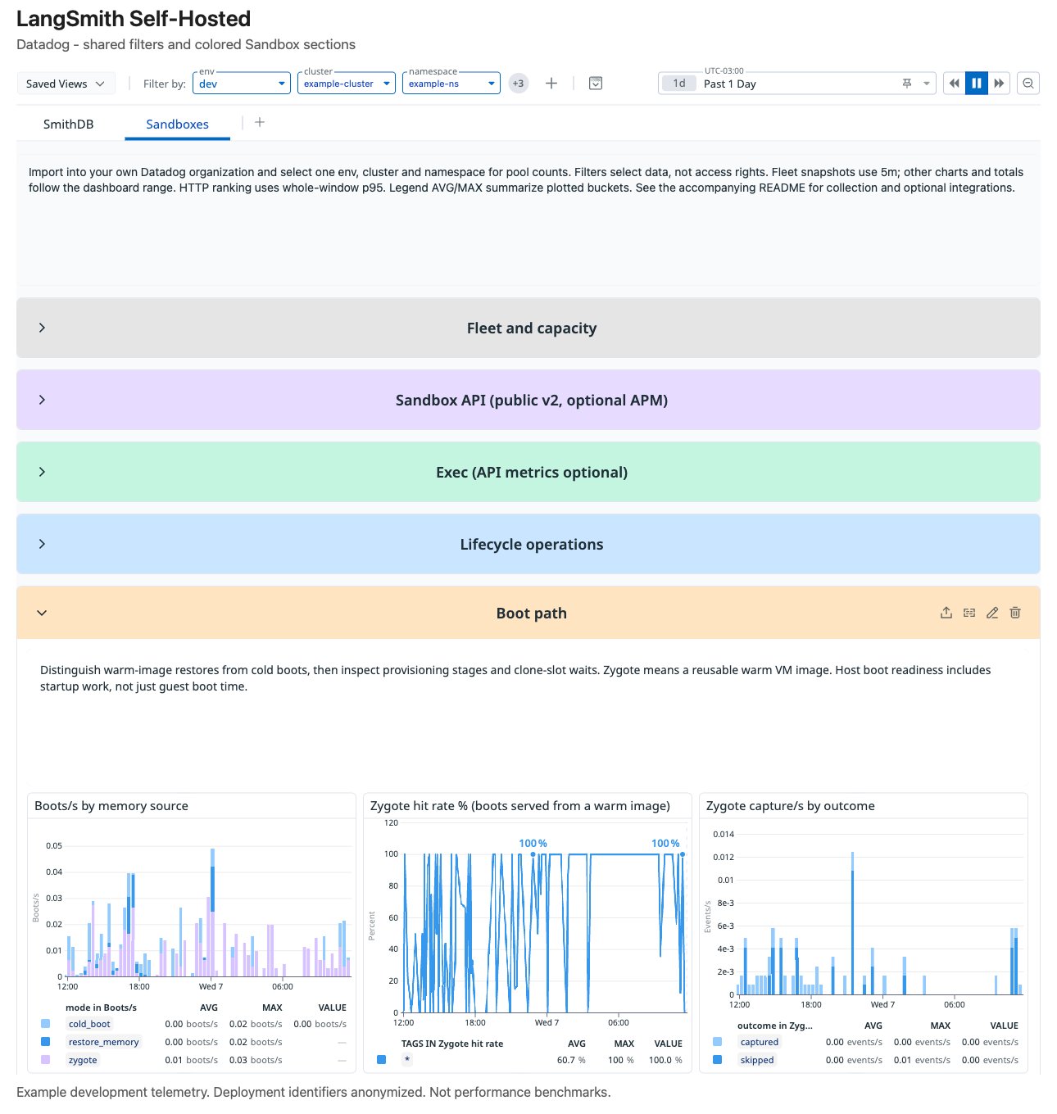The height and width of the screenshot is (1114, 1057).
Task: Pause live dashboard updates
Action: coord(977,84)
